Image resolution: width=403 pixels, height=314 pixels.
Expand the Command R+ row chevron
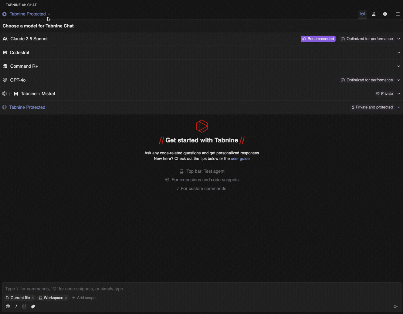coord(398,66)
